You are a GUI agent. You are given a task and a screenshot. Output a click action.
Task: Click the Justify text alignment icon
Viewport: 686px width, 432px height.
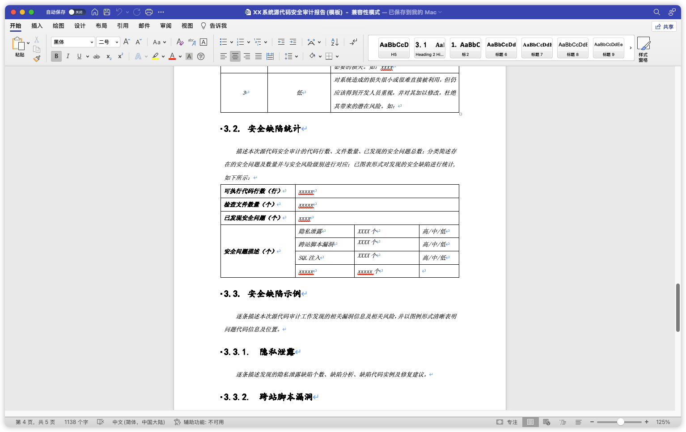pos(258,56)
